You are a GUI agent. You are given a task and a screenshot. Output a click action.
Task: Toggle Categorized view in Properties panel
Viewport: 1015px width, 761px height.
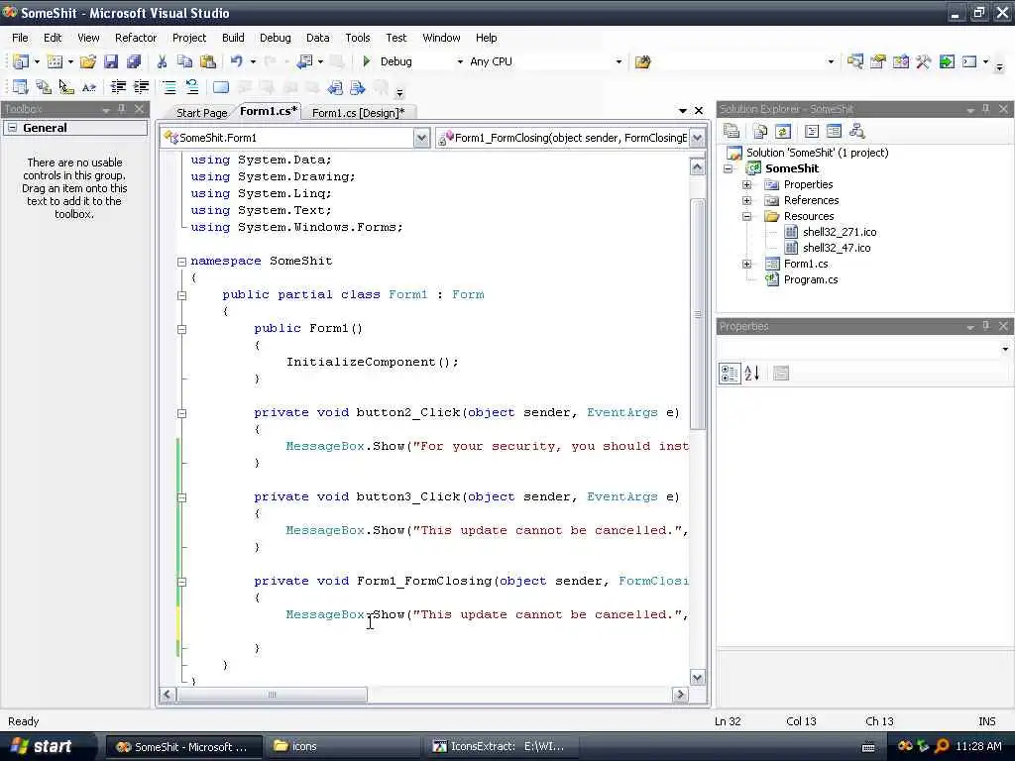[730, 374]
